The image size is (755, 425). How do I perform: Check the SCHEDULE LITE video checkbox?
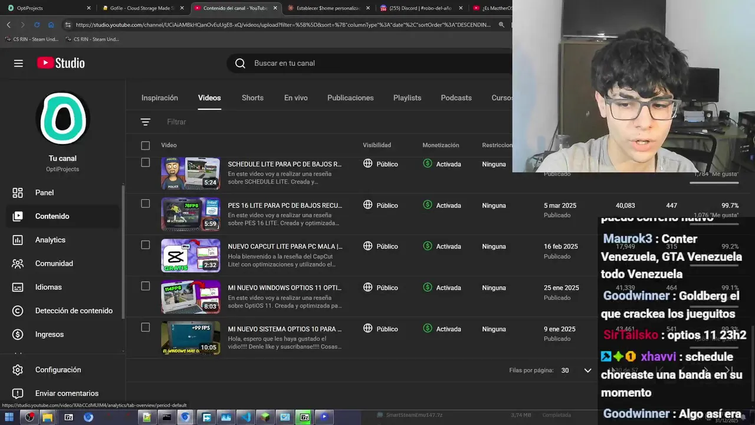[146, 162]
